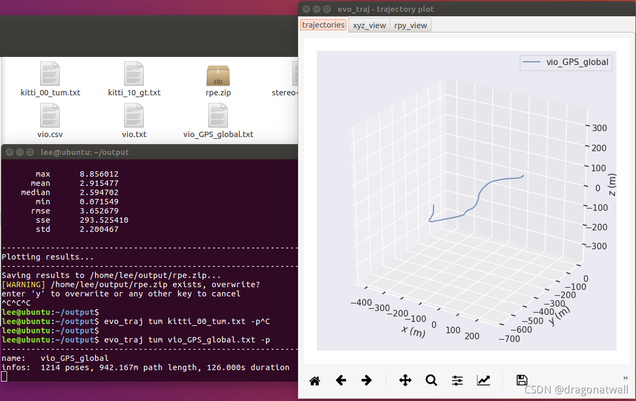
Task: Click the 'sse 293.525410' terminal line
Action: [x=82, y=221]
